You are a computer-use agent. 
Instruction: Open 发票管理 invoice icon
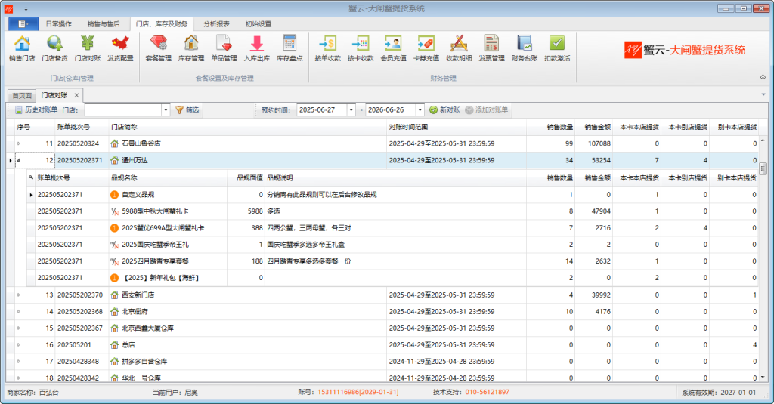tap(491, 48)
